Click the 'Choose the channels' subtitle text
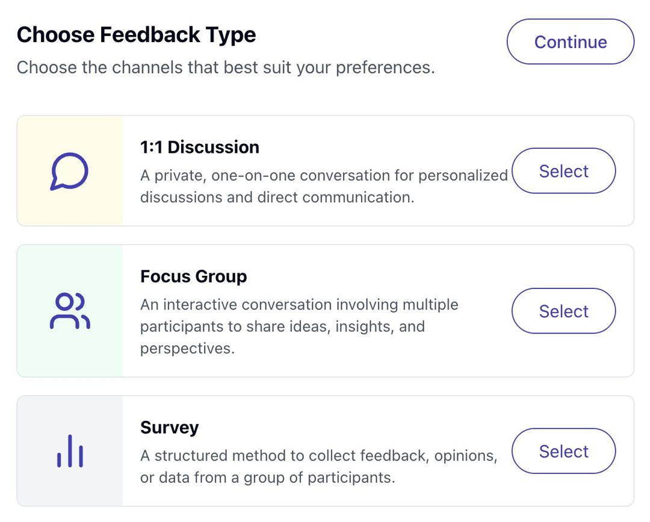 pyautogui.click(x=226, y=67)
